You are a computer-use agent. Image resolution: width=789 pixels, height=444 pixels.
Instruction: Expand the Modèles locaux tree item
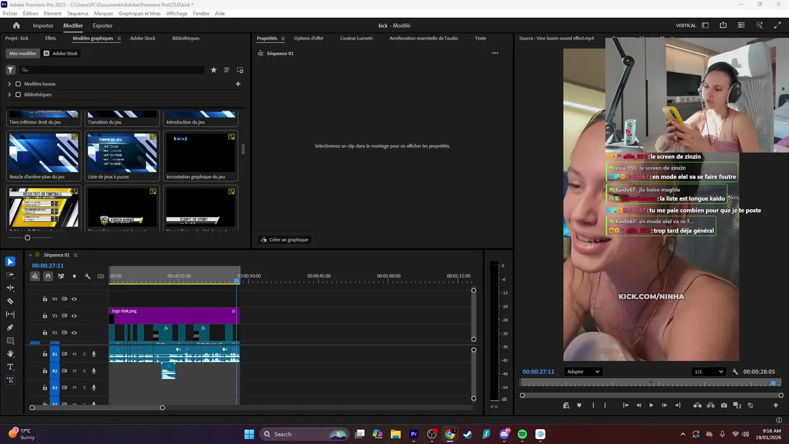point(9,84)
